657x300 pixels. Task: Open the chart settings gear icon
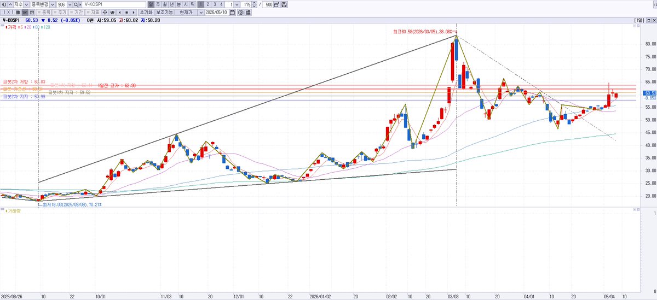tap(240, 12)
